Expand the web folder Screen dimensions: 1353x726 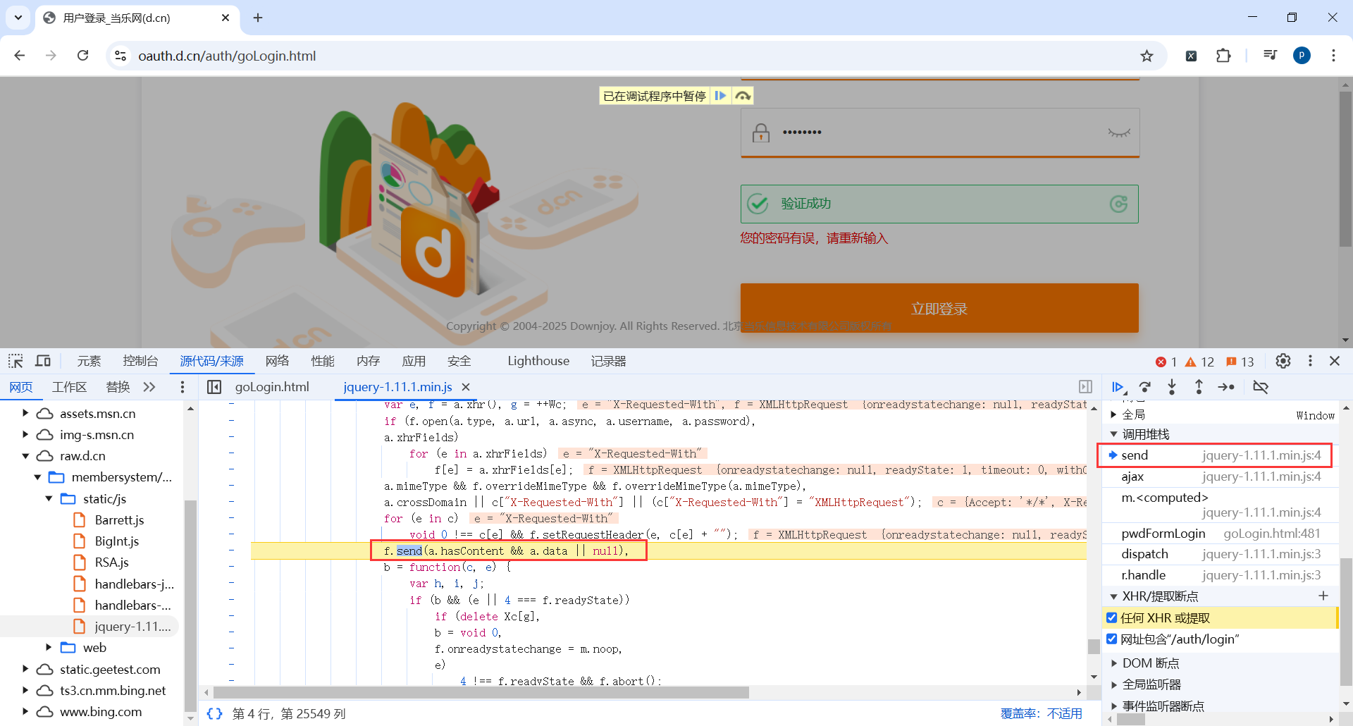click(49, 648)
